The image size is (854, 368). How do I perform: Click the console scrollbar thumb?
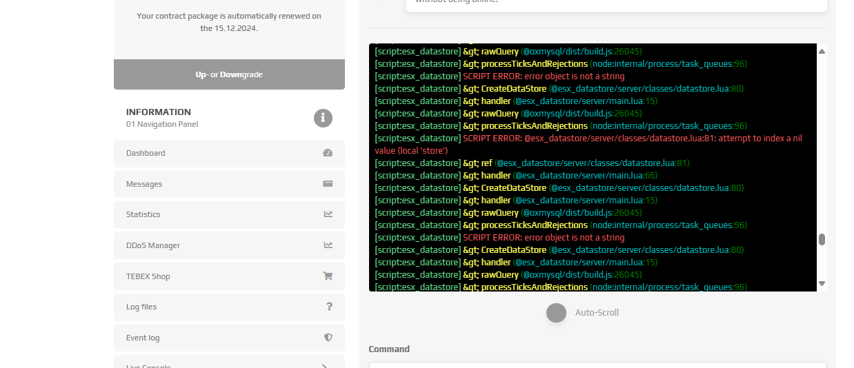[x=822, y=240]
